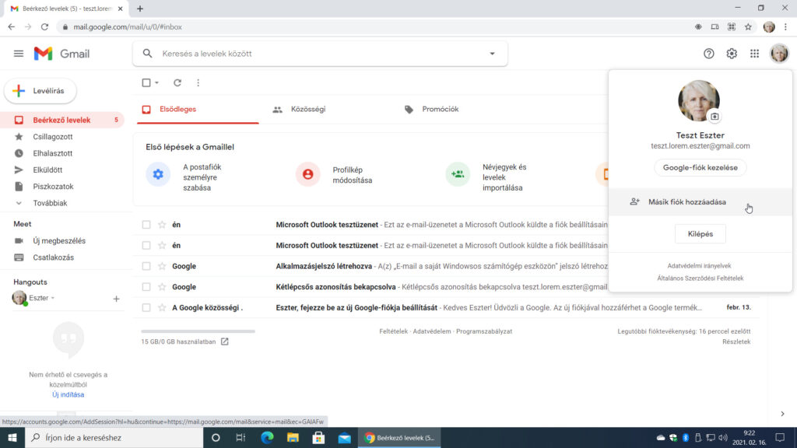797x448 pixels.
Task: Click the Keresés a levelek között field
Action: 320,54
